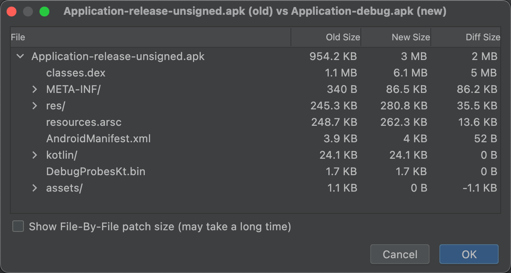Expand the res/ folder

35,106
